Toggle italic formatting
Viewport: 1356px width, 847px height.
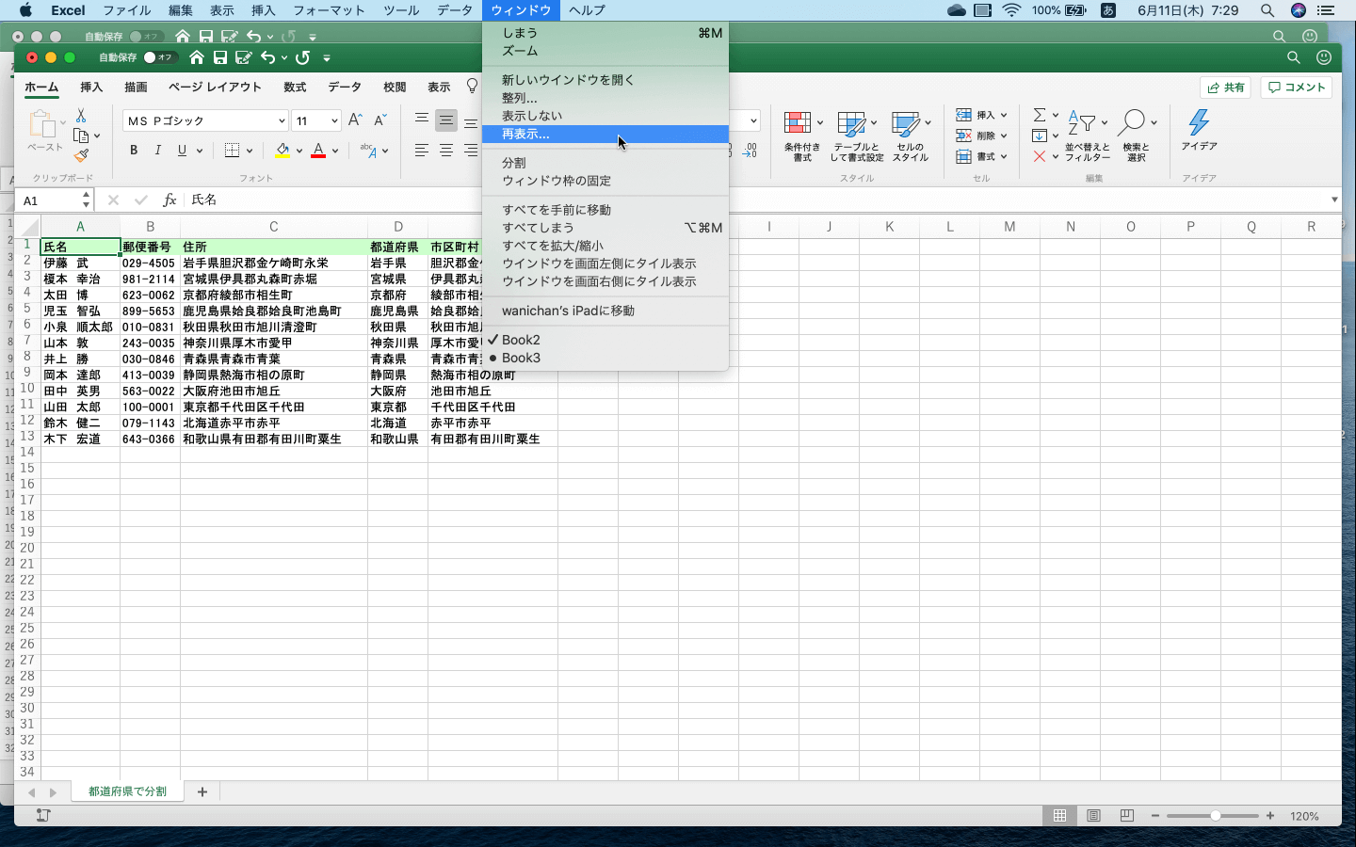[157, 150]
